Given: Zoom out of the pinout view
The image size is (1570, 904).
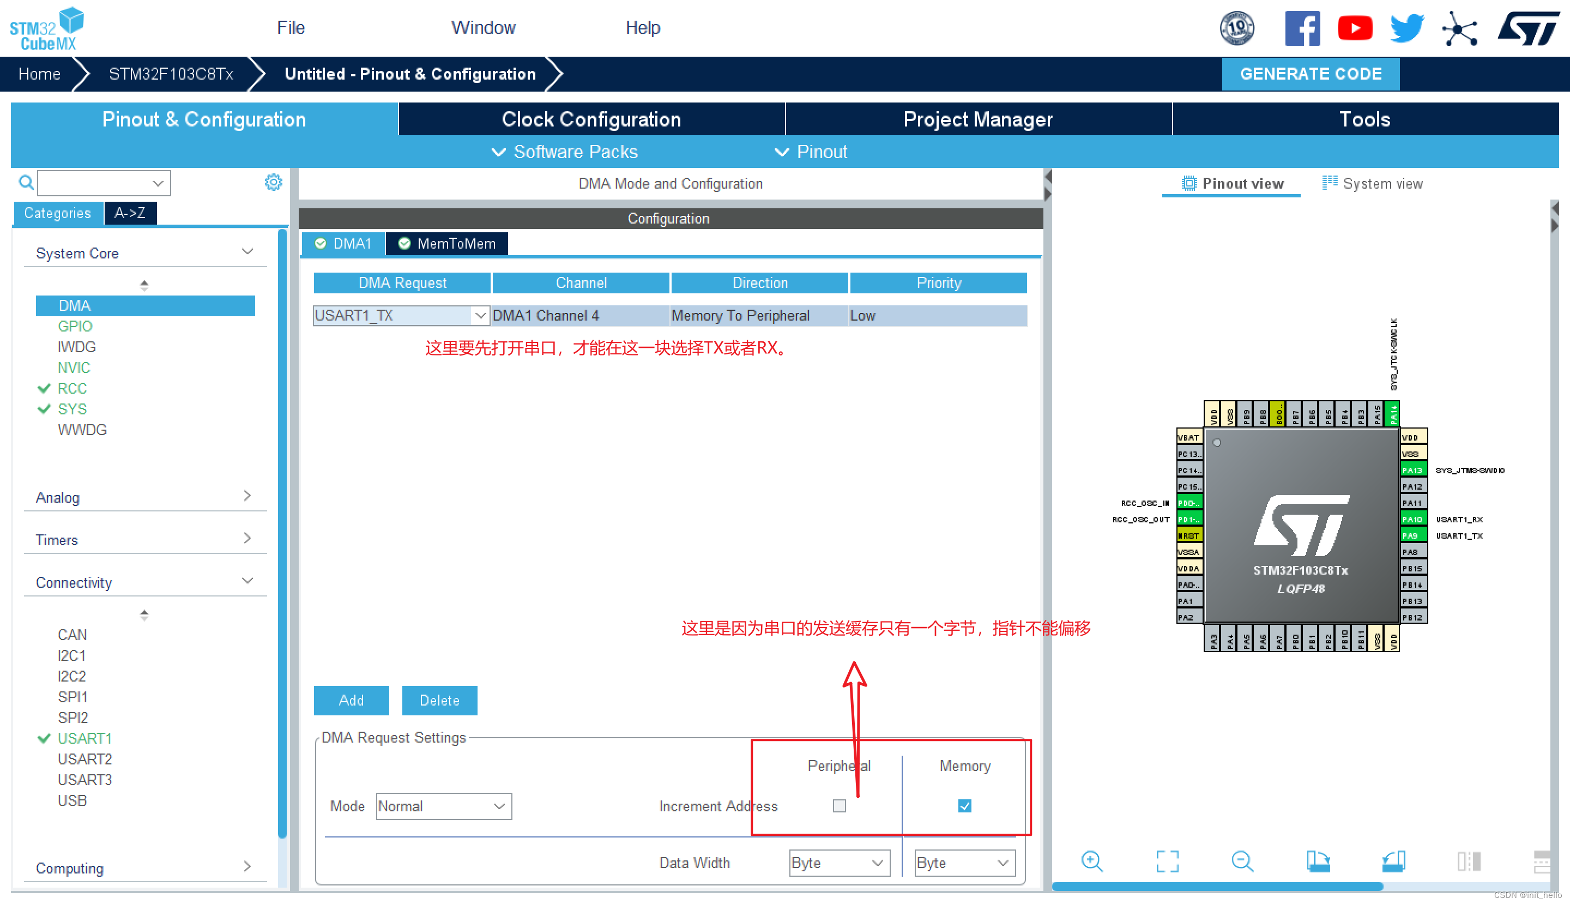Looking at the screenshot, I should tap(1242, 861).
